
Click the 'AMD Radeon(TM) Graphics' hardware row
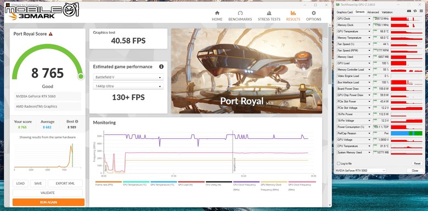pyautogui.click(x=48, y=106)
